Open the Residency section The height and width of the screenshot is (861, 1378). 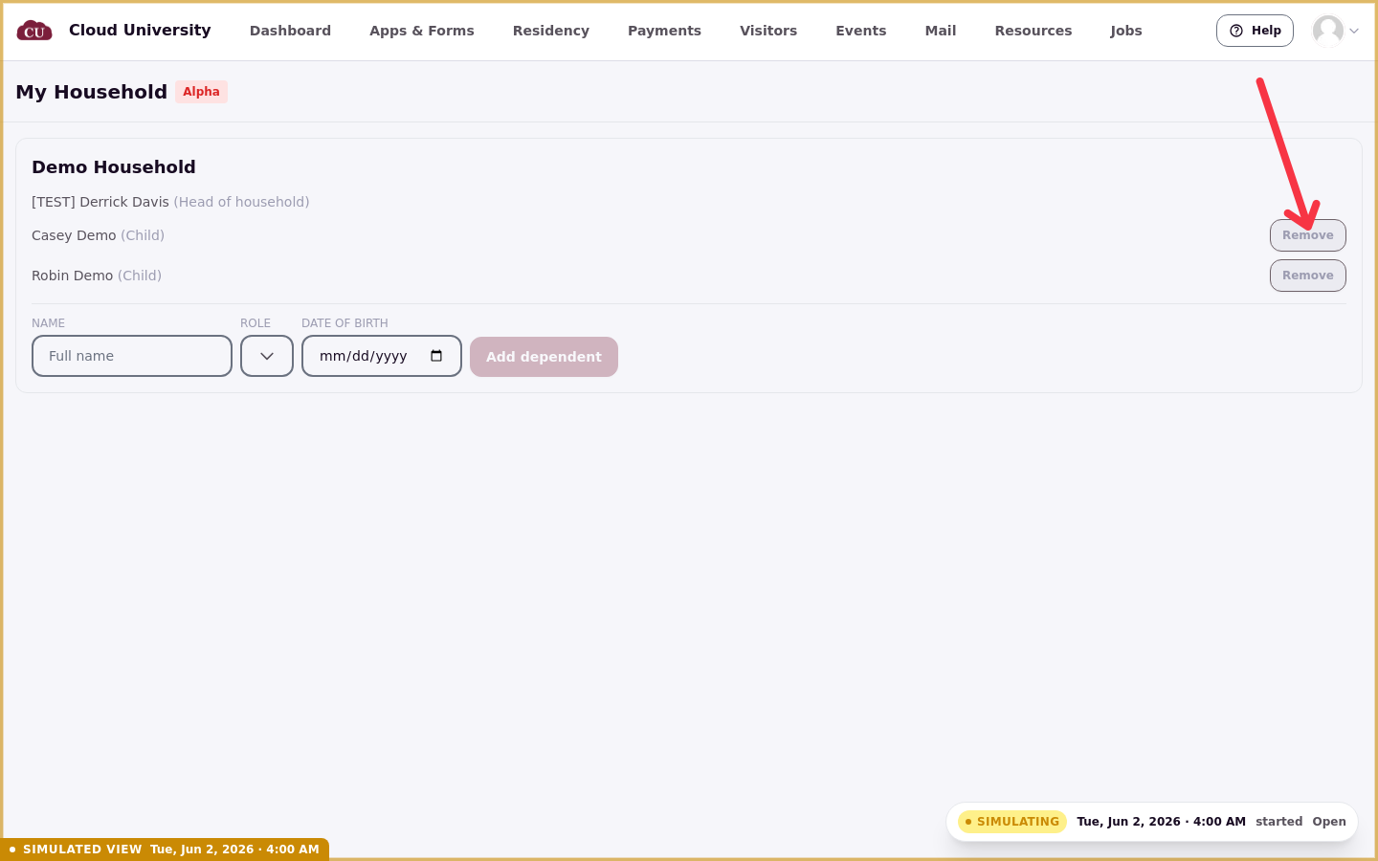pos(551,31)
